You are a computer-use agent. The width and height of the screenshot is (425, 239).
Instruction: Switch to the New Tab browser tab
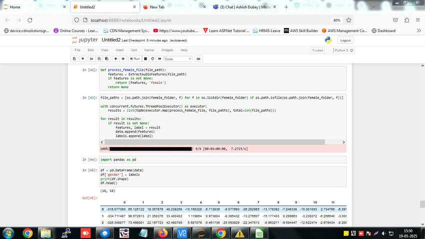pyautogui.click(x=157, y=7)
